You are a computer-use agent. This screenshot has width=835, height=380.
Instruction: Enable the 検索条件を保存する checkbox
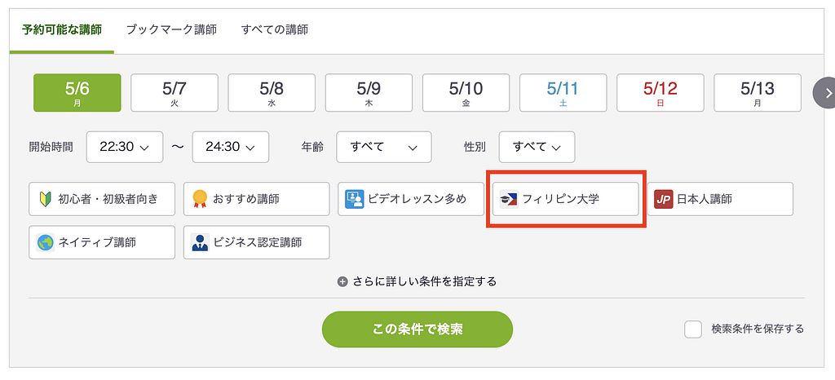click(x=693, y=329)
